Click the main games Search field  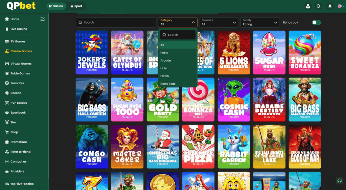[x=116, y=23]
